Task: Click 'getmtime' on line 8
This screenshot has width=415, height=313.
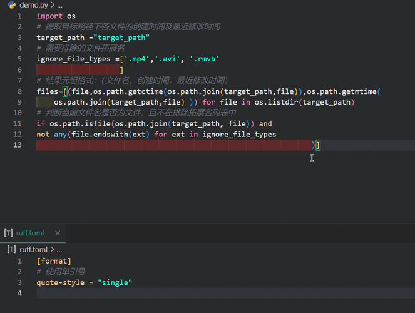Action: tap(359, 91)
